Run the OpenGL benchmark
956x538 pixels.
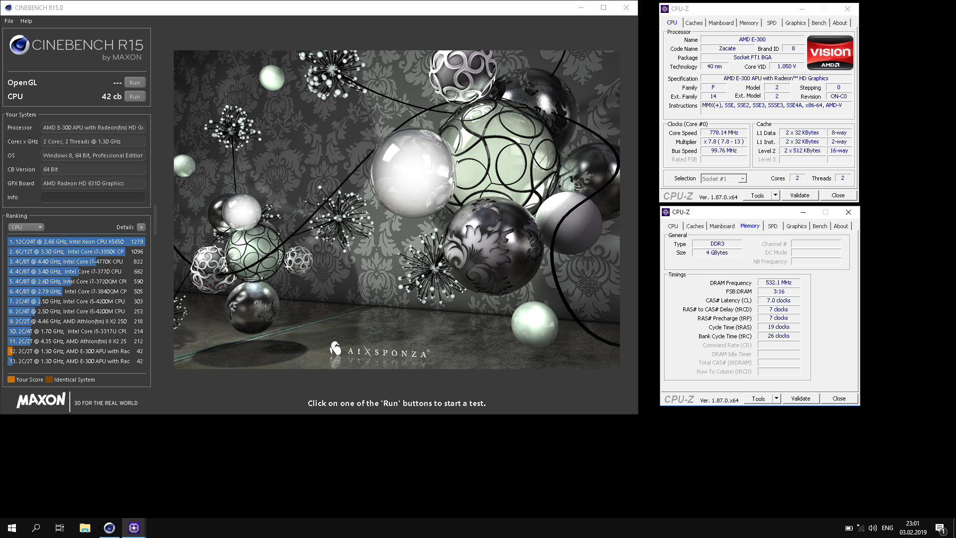(134, 83)
